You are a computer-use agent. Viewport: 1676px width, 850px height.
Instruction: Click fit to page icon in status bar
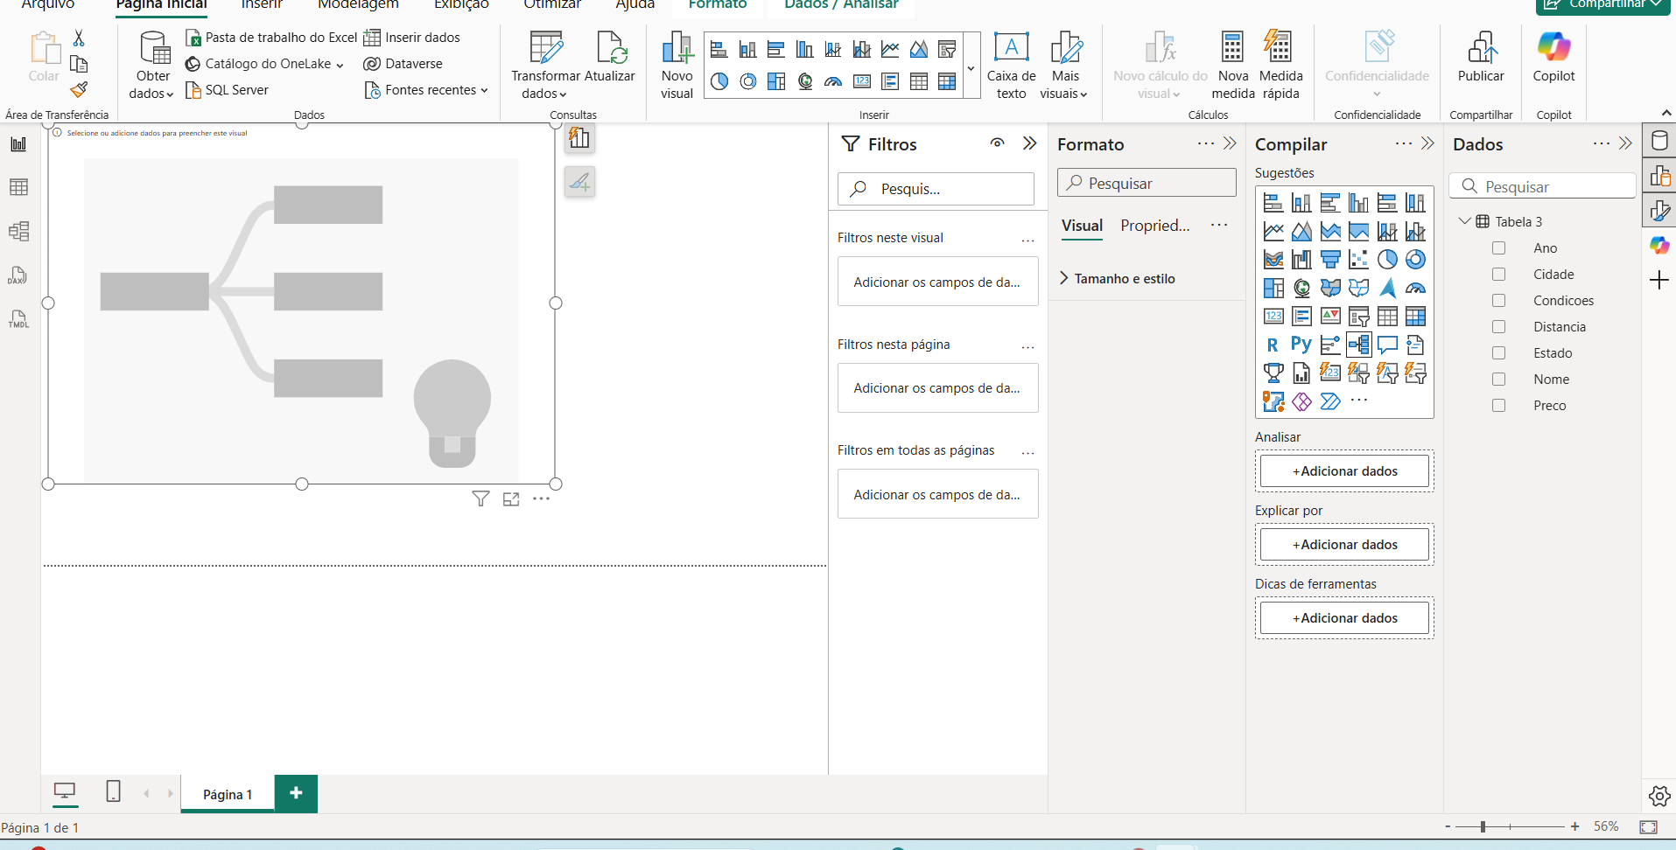coord(1648,826)
